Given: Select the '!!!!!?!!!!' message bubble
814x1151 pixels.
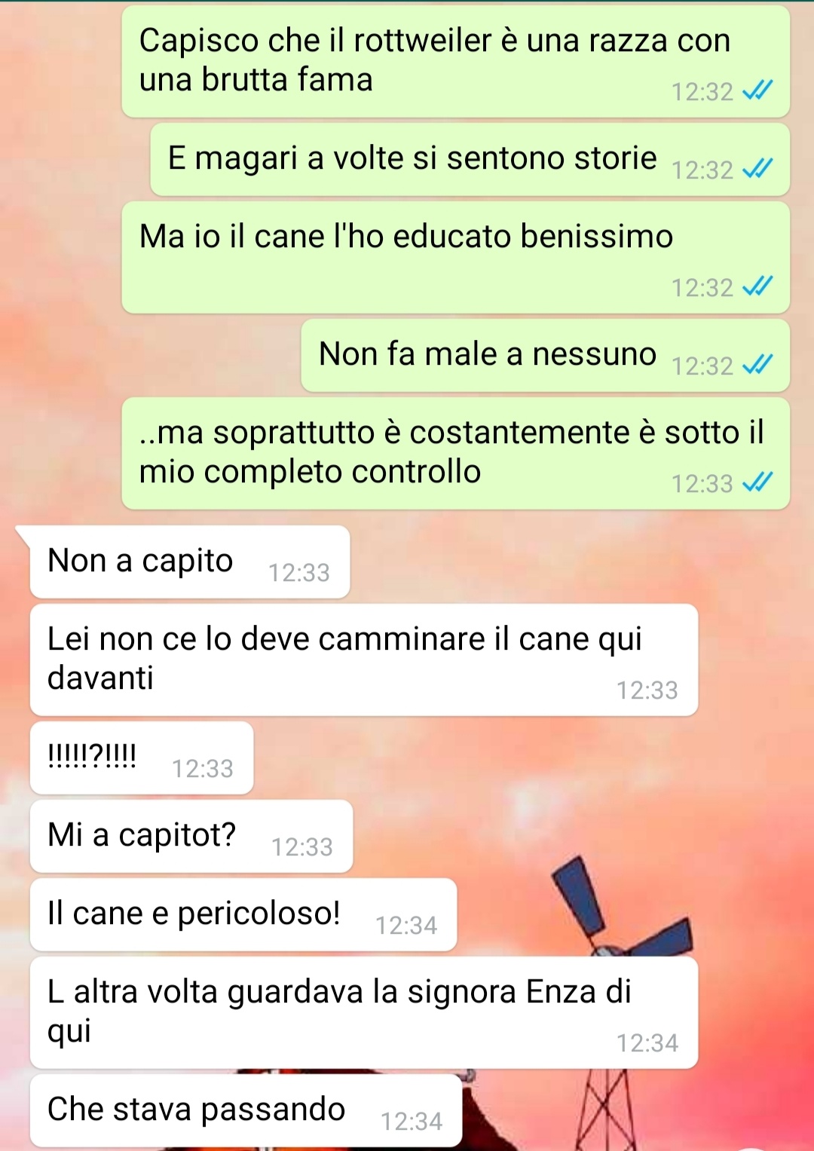Looking at the screenshot, I should pos(142,758).
